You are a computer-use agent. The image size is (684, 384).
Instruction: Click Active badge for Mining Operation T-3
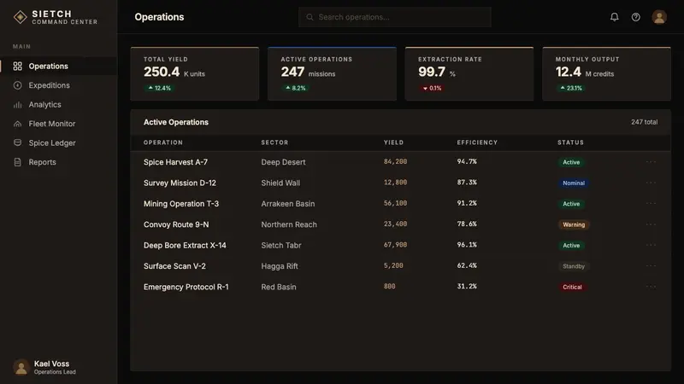571,204
